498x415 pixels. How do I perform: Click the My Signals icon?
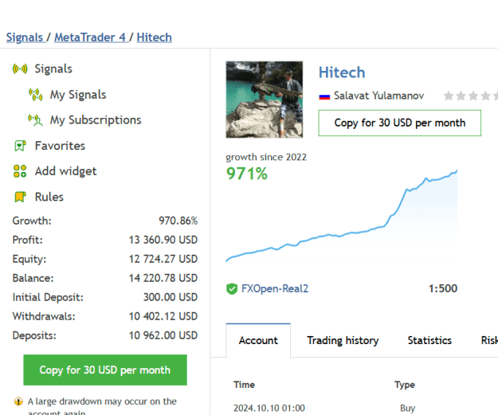tap(35, 95)
